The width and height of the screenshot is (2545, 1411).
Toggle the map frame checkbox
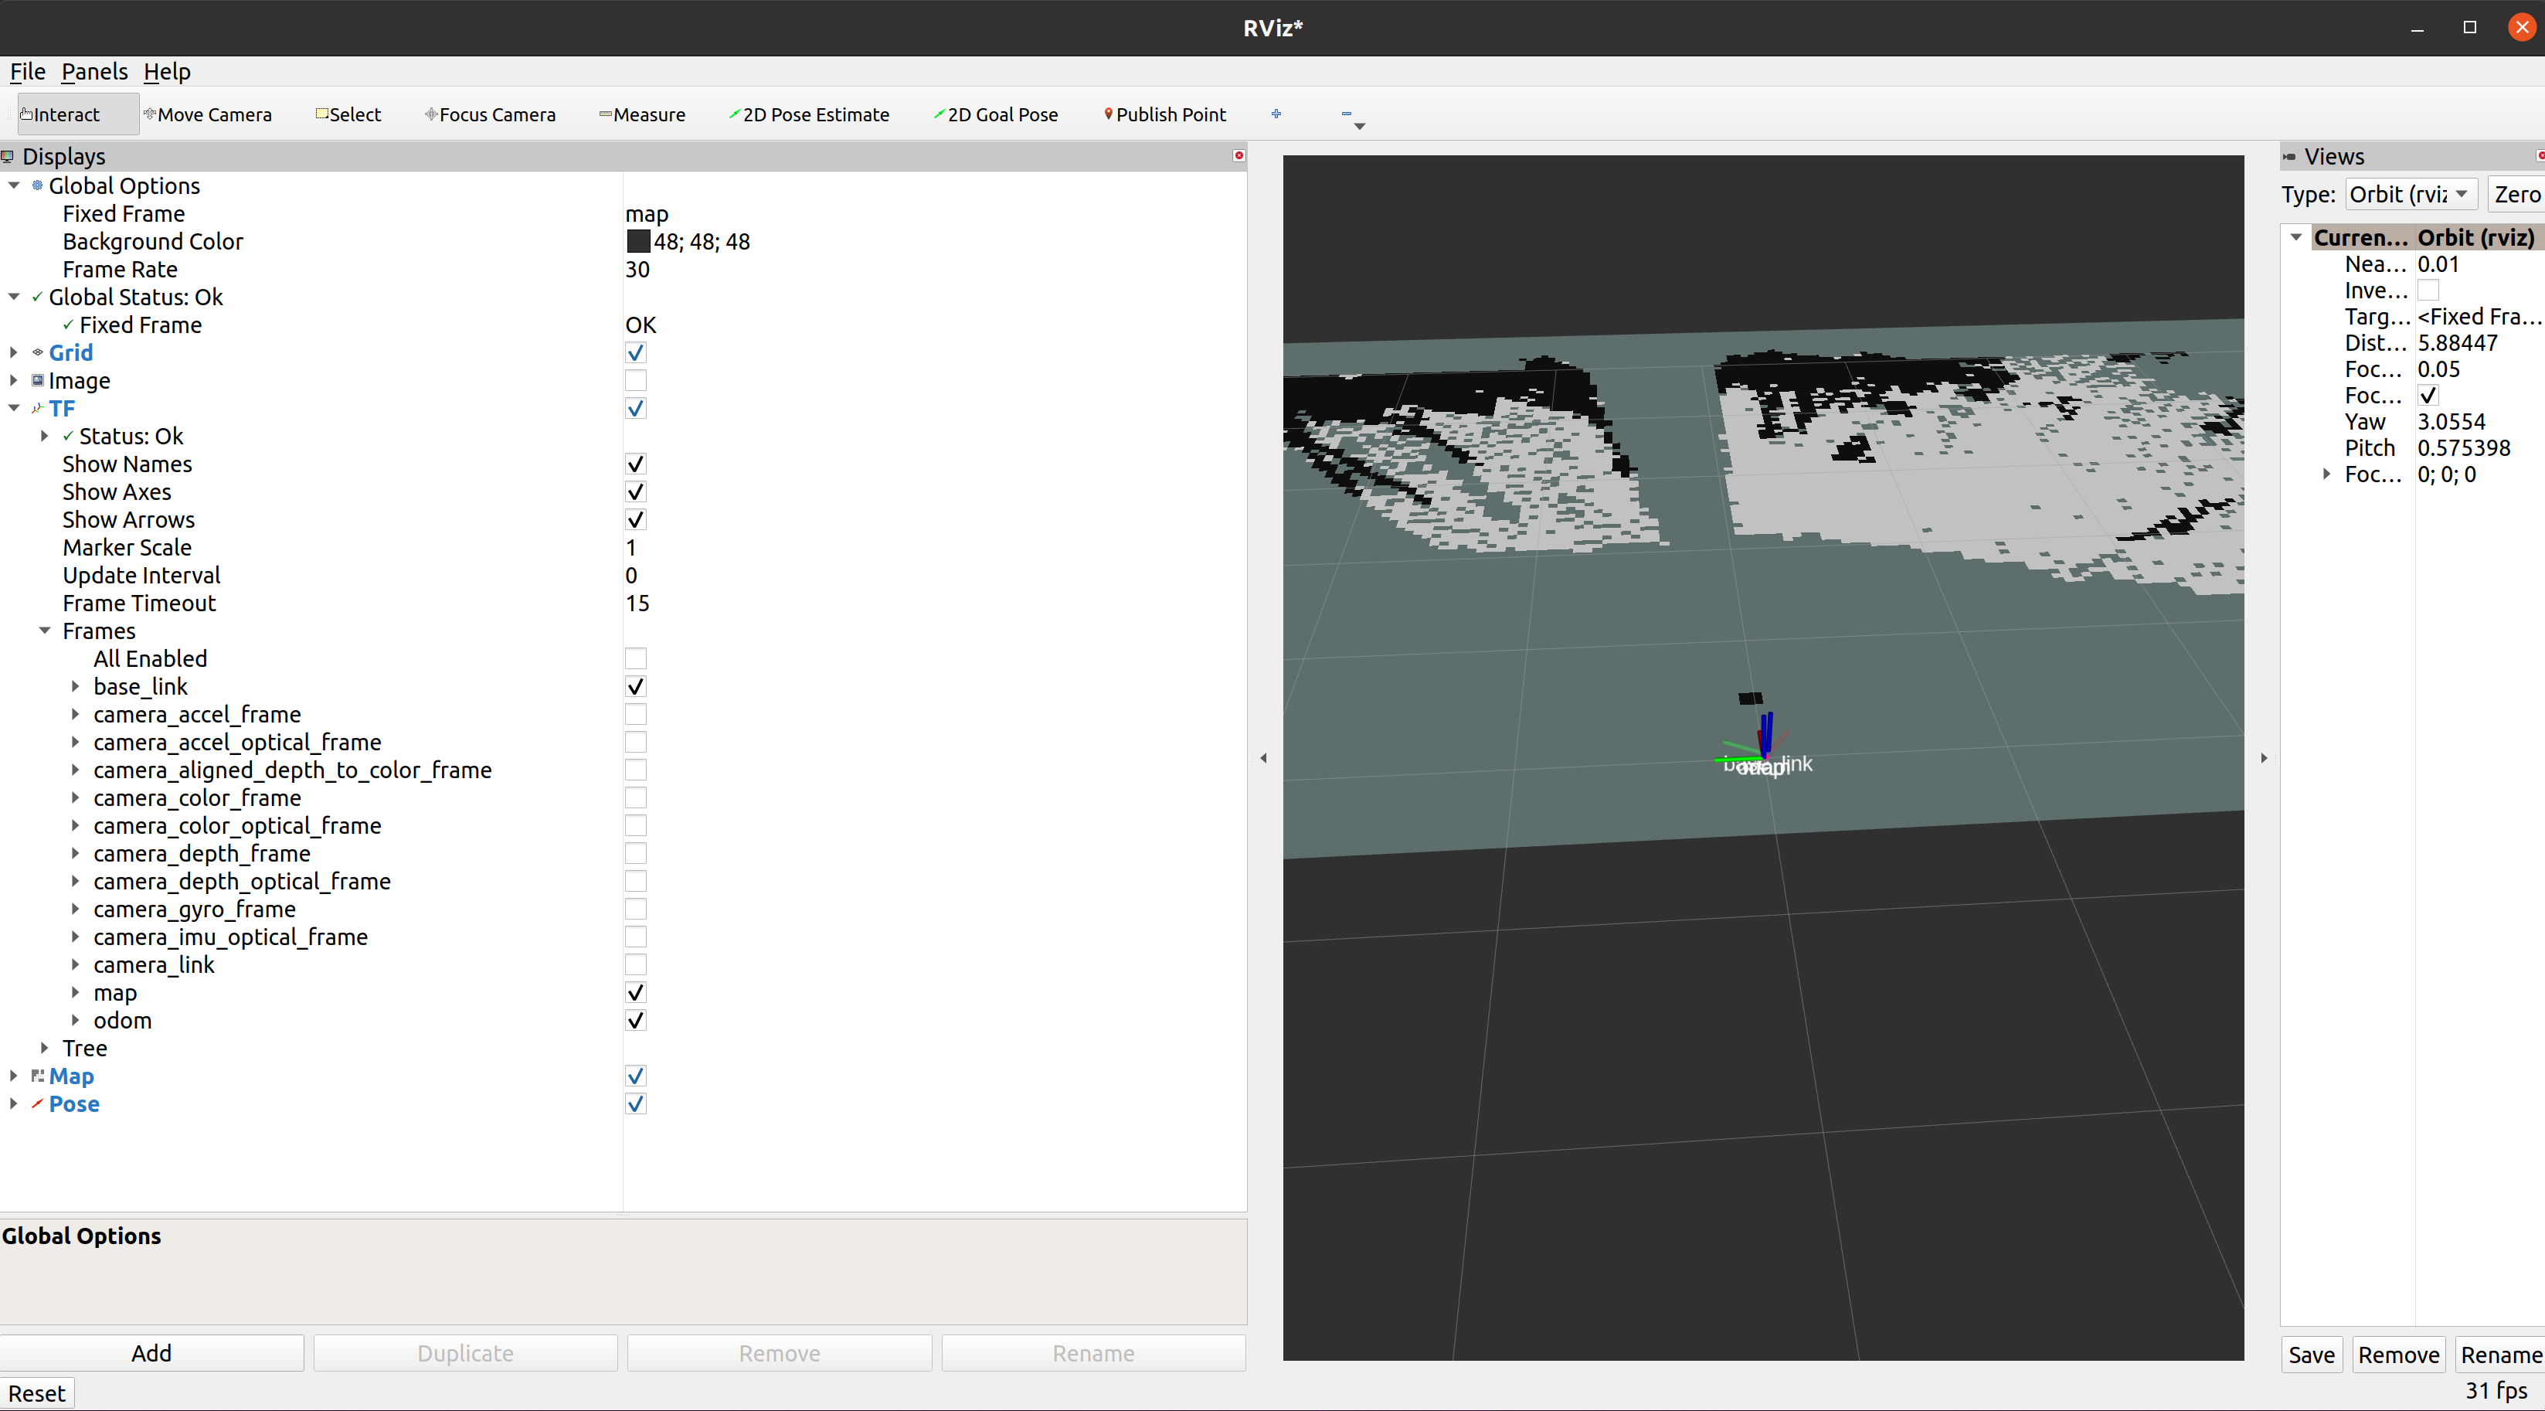point(635,992)
